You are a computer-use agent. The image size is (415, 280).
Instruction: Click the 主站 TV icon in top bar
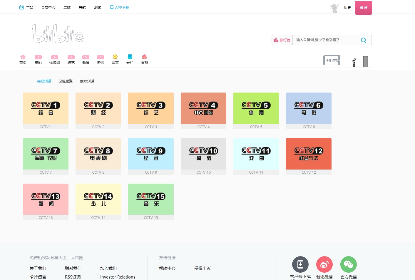coord(22,7)
